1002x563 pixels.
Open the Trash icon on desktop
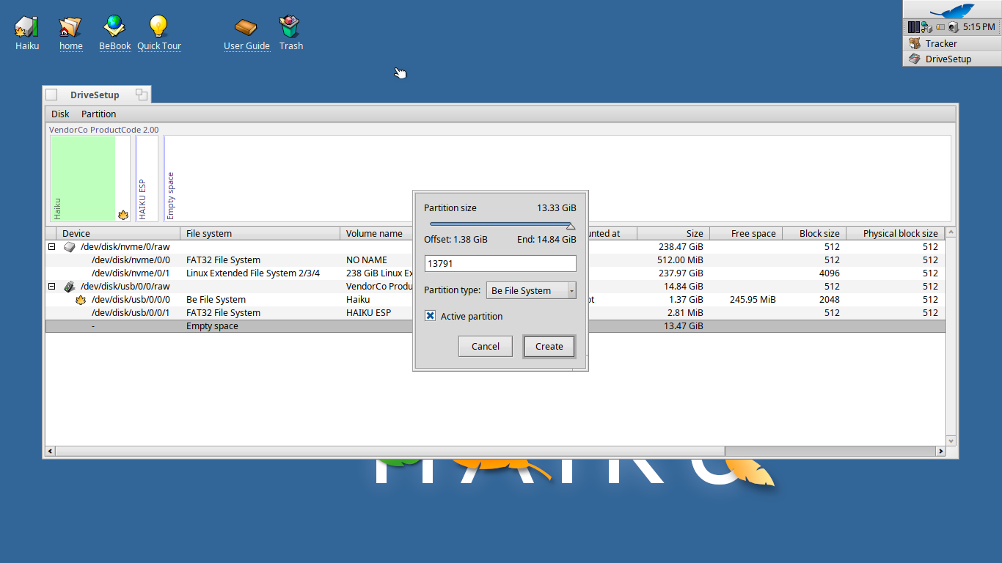coord(290,27)
